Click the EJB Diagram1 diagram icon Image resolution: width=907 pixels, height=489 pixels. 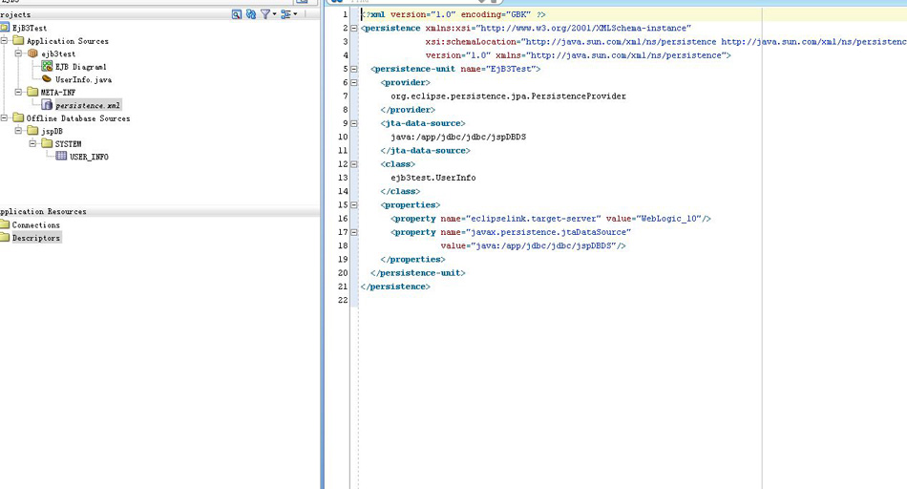[x=47, y=67]
